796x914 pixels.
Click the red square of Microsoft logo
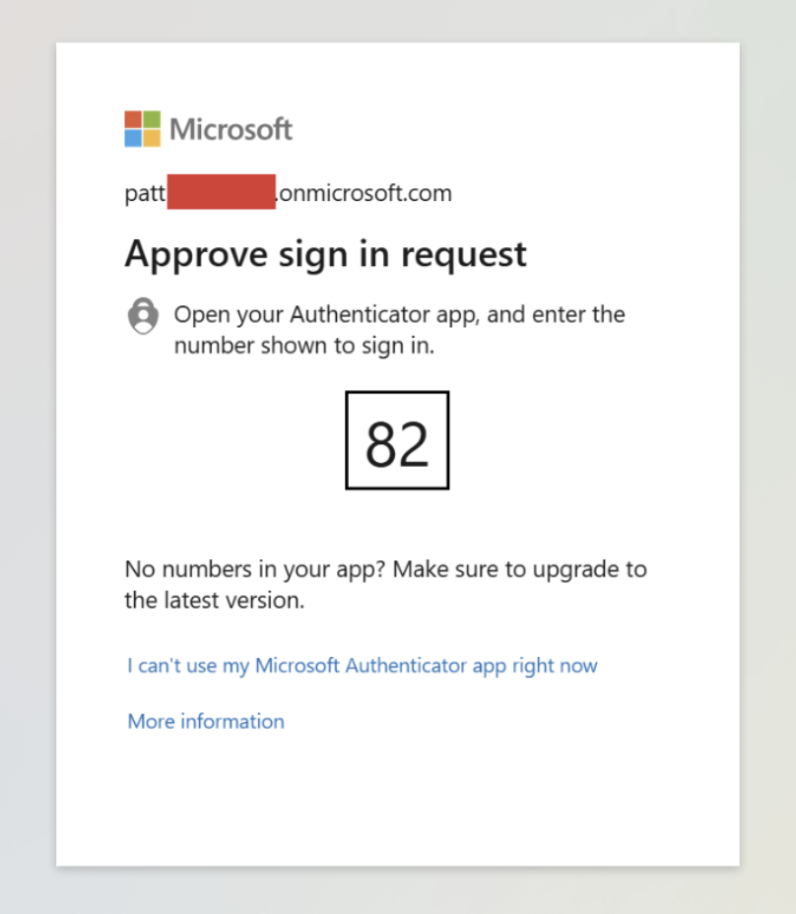point(133,120)
